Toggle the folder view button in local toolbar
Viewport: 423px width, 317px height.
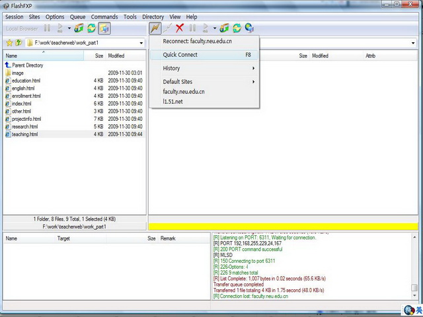(x=104, y=28)
